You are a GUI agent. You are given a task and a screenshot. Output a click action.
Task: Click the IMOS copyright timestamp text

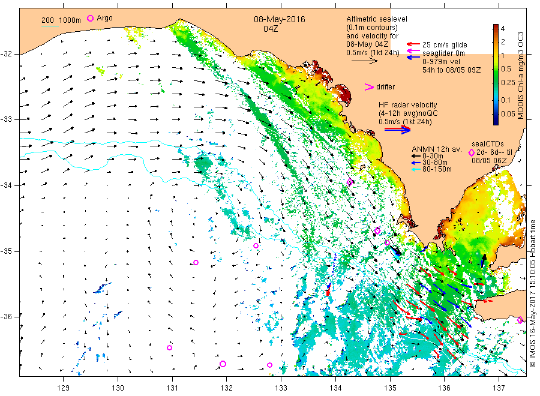(533, 294)
